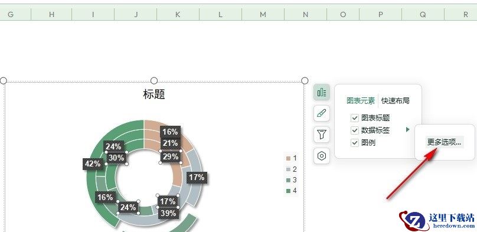The height and width of the screenshot is (232, 477).
Task: Open the chart settings hexagon icon
Action: 322,156
